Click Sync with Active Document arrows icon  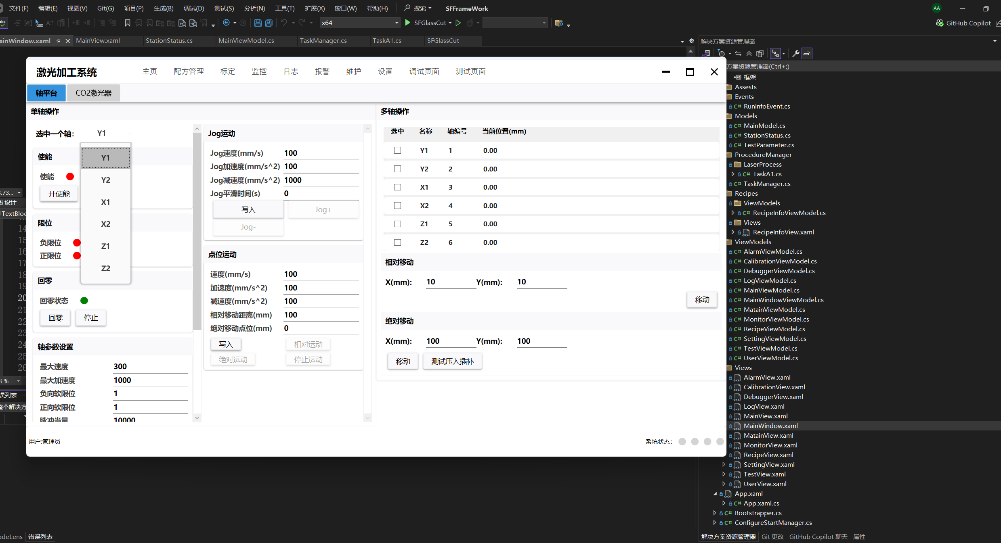738,54
